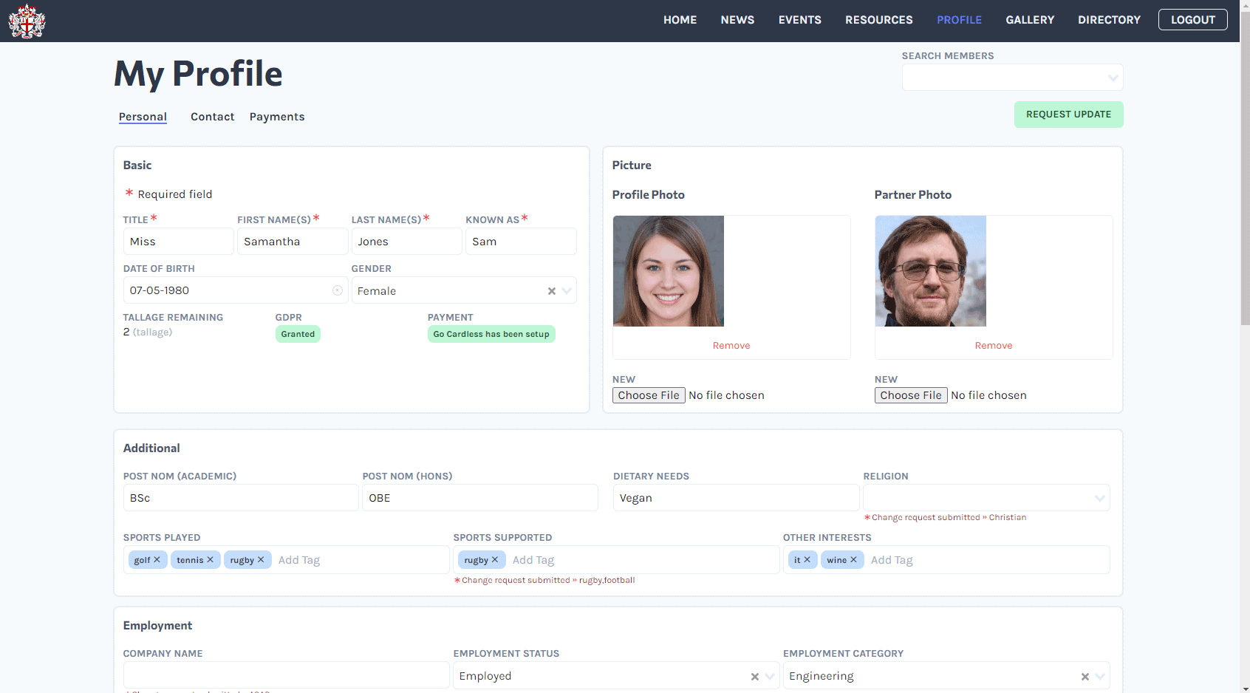Image resolution: width=1250 pixels, height=693 pixels.
Task: Remove the wine tag from Other Interests
Action: pos(853,560)
